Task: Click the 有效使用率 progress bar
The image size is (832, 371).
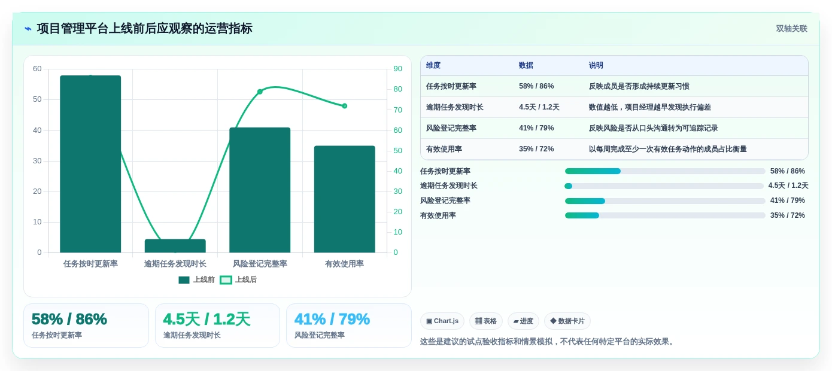Action: coord(665,215)
